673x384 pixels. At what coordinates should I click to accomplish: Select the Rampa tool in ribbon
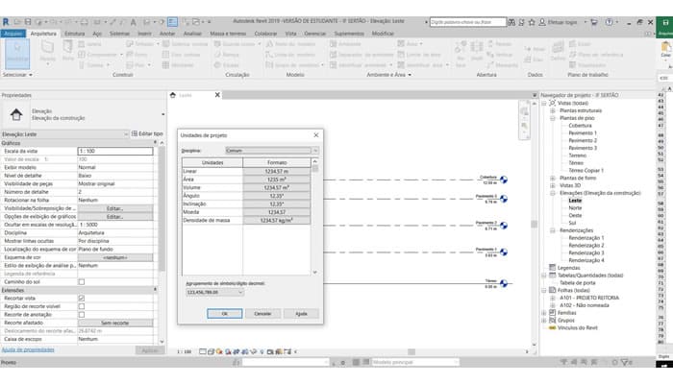227,55
